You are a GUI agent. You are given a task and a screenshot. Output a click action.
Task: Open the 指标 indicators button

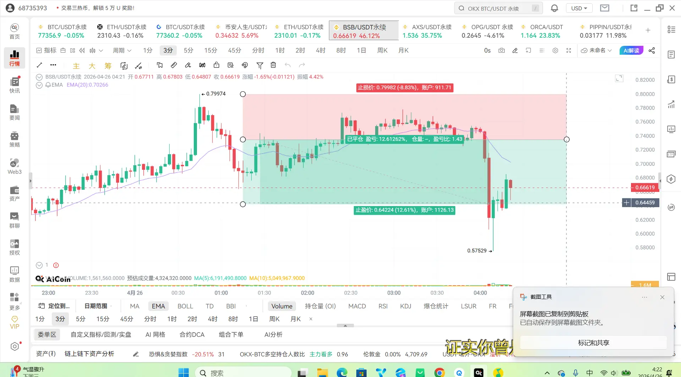[46, 50]
